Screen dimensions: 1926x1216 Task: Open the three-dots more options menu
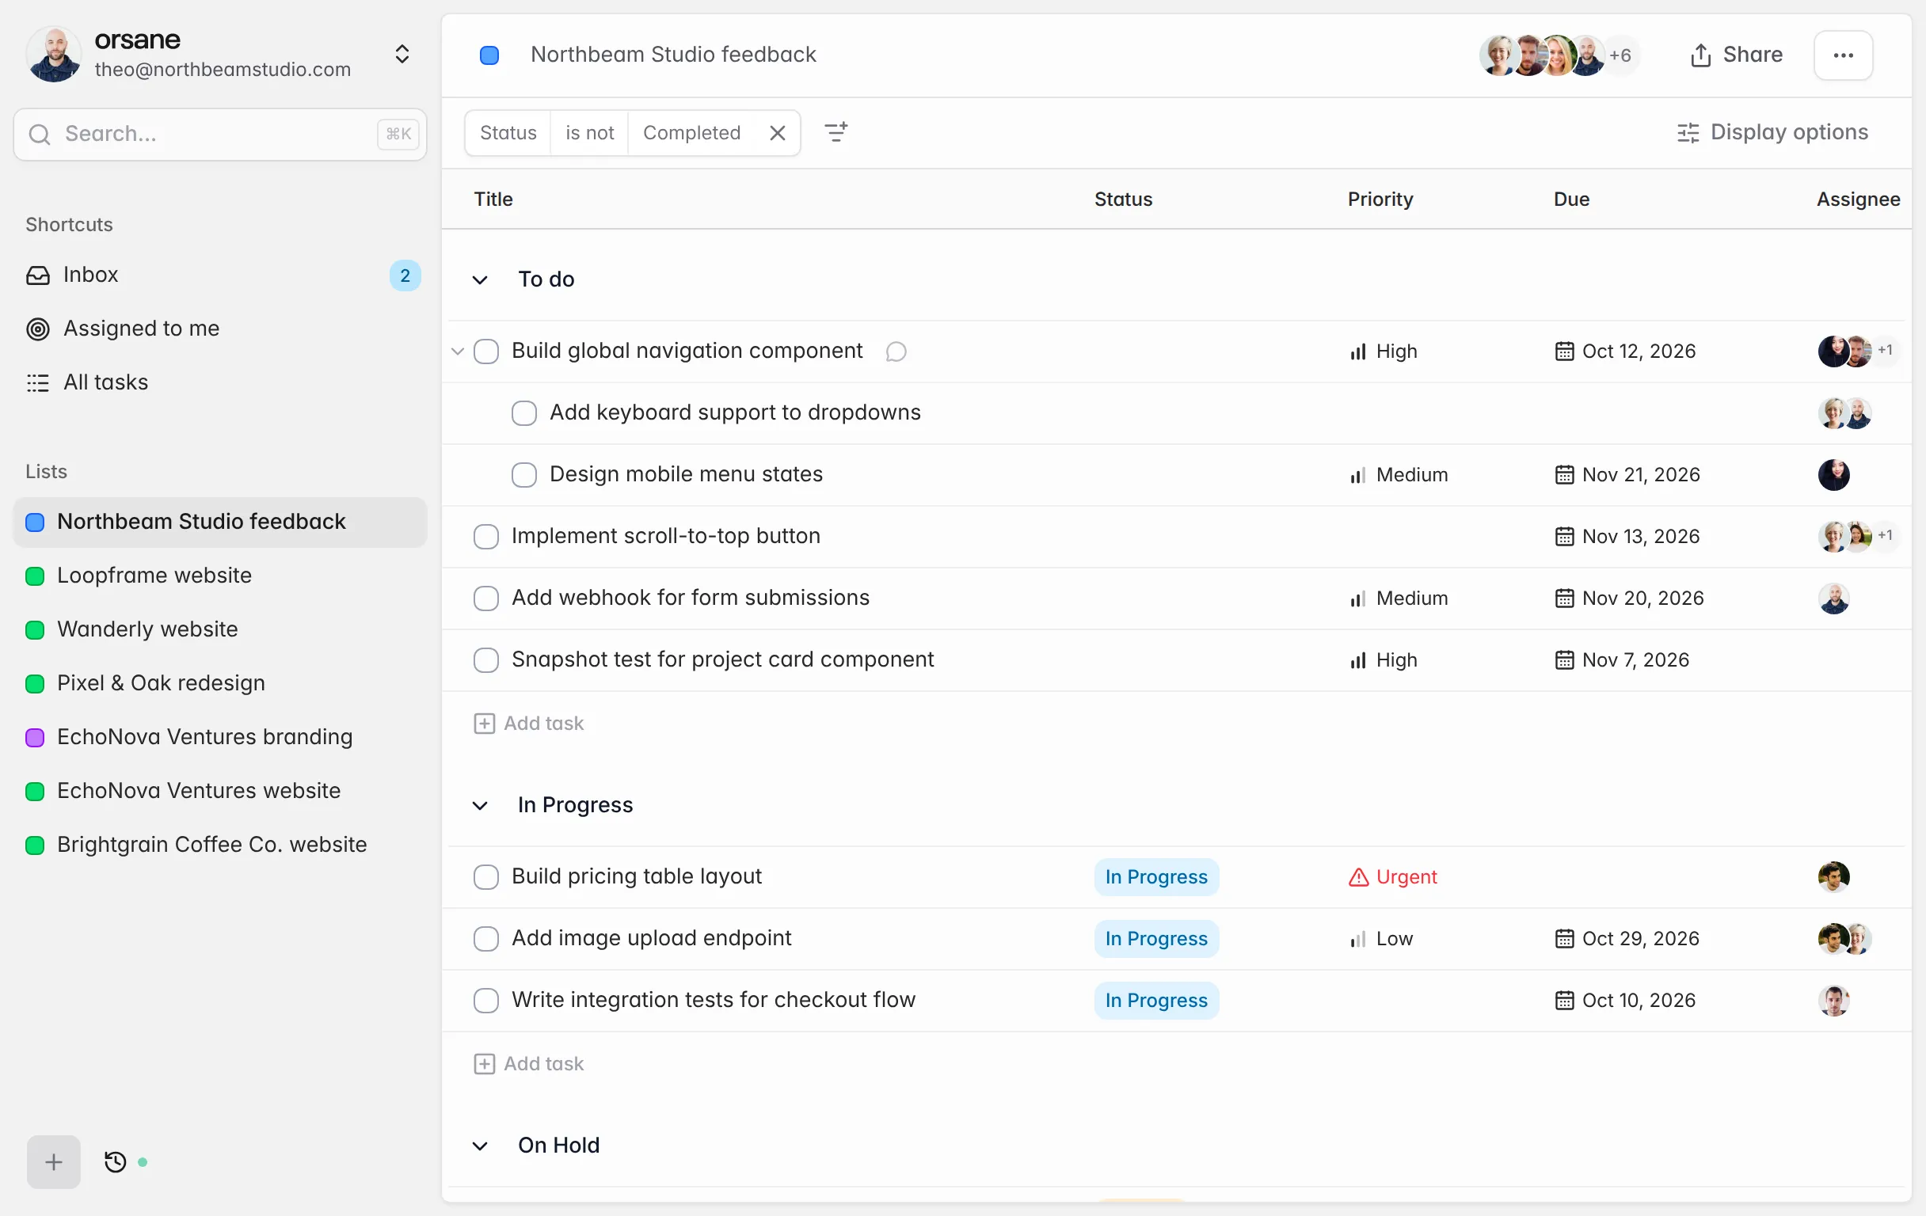(1843, 55)
